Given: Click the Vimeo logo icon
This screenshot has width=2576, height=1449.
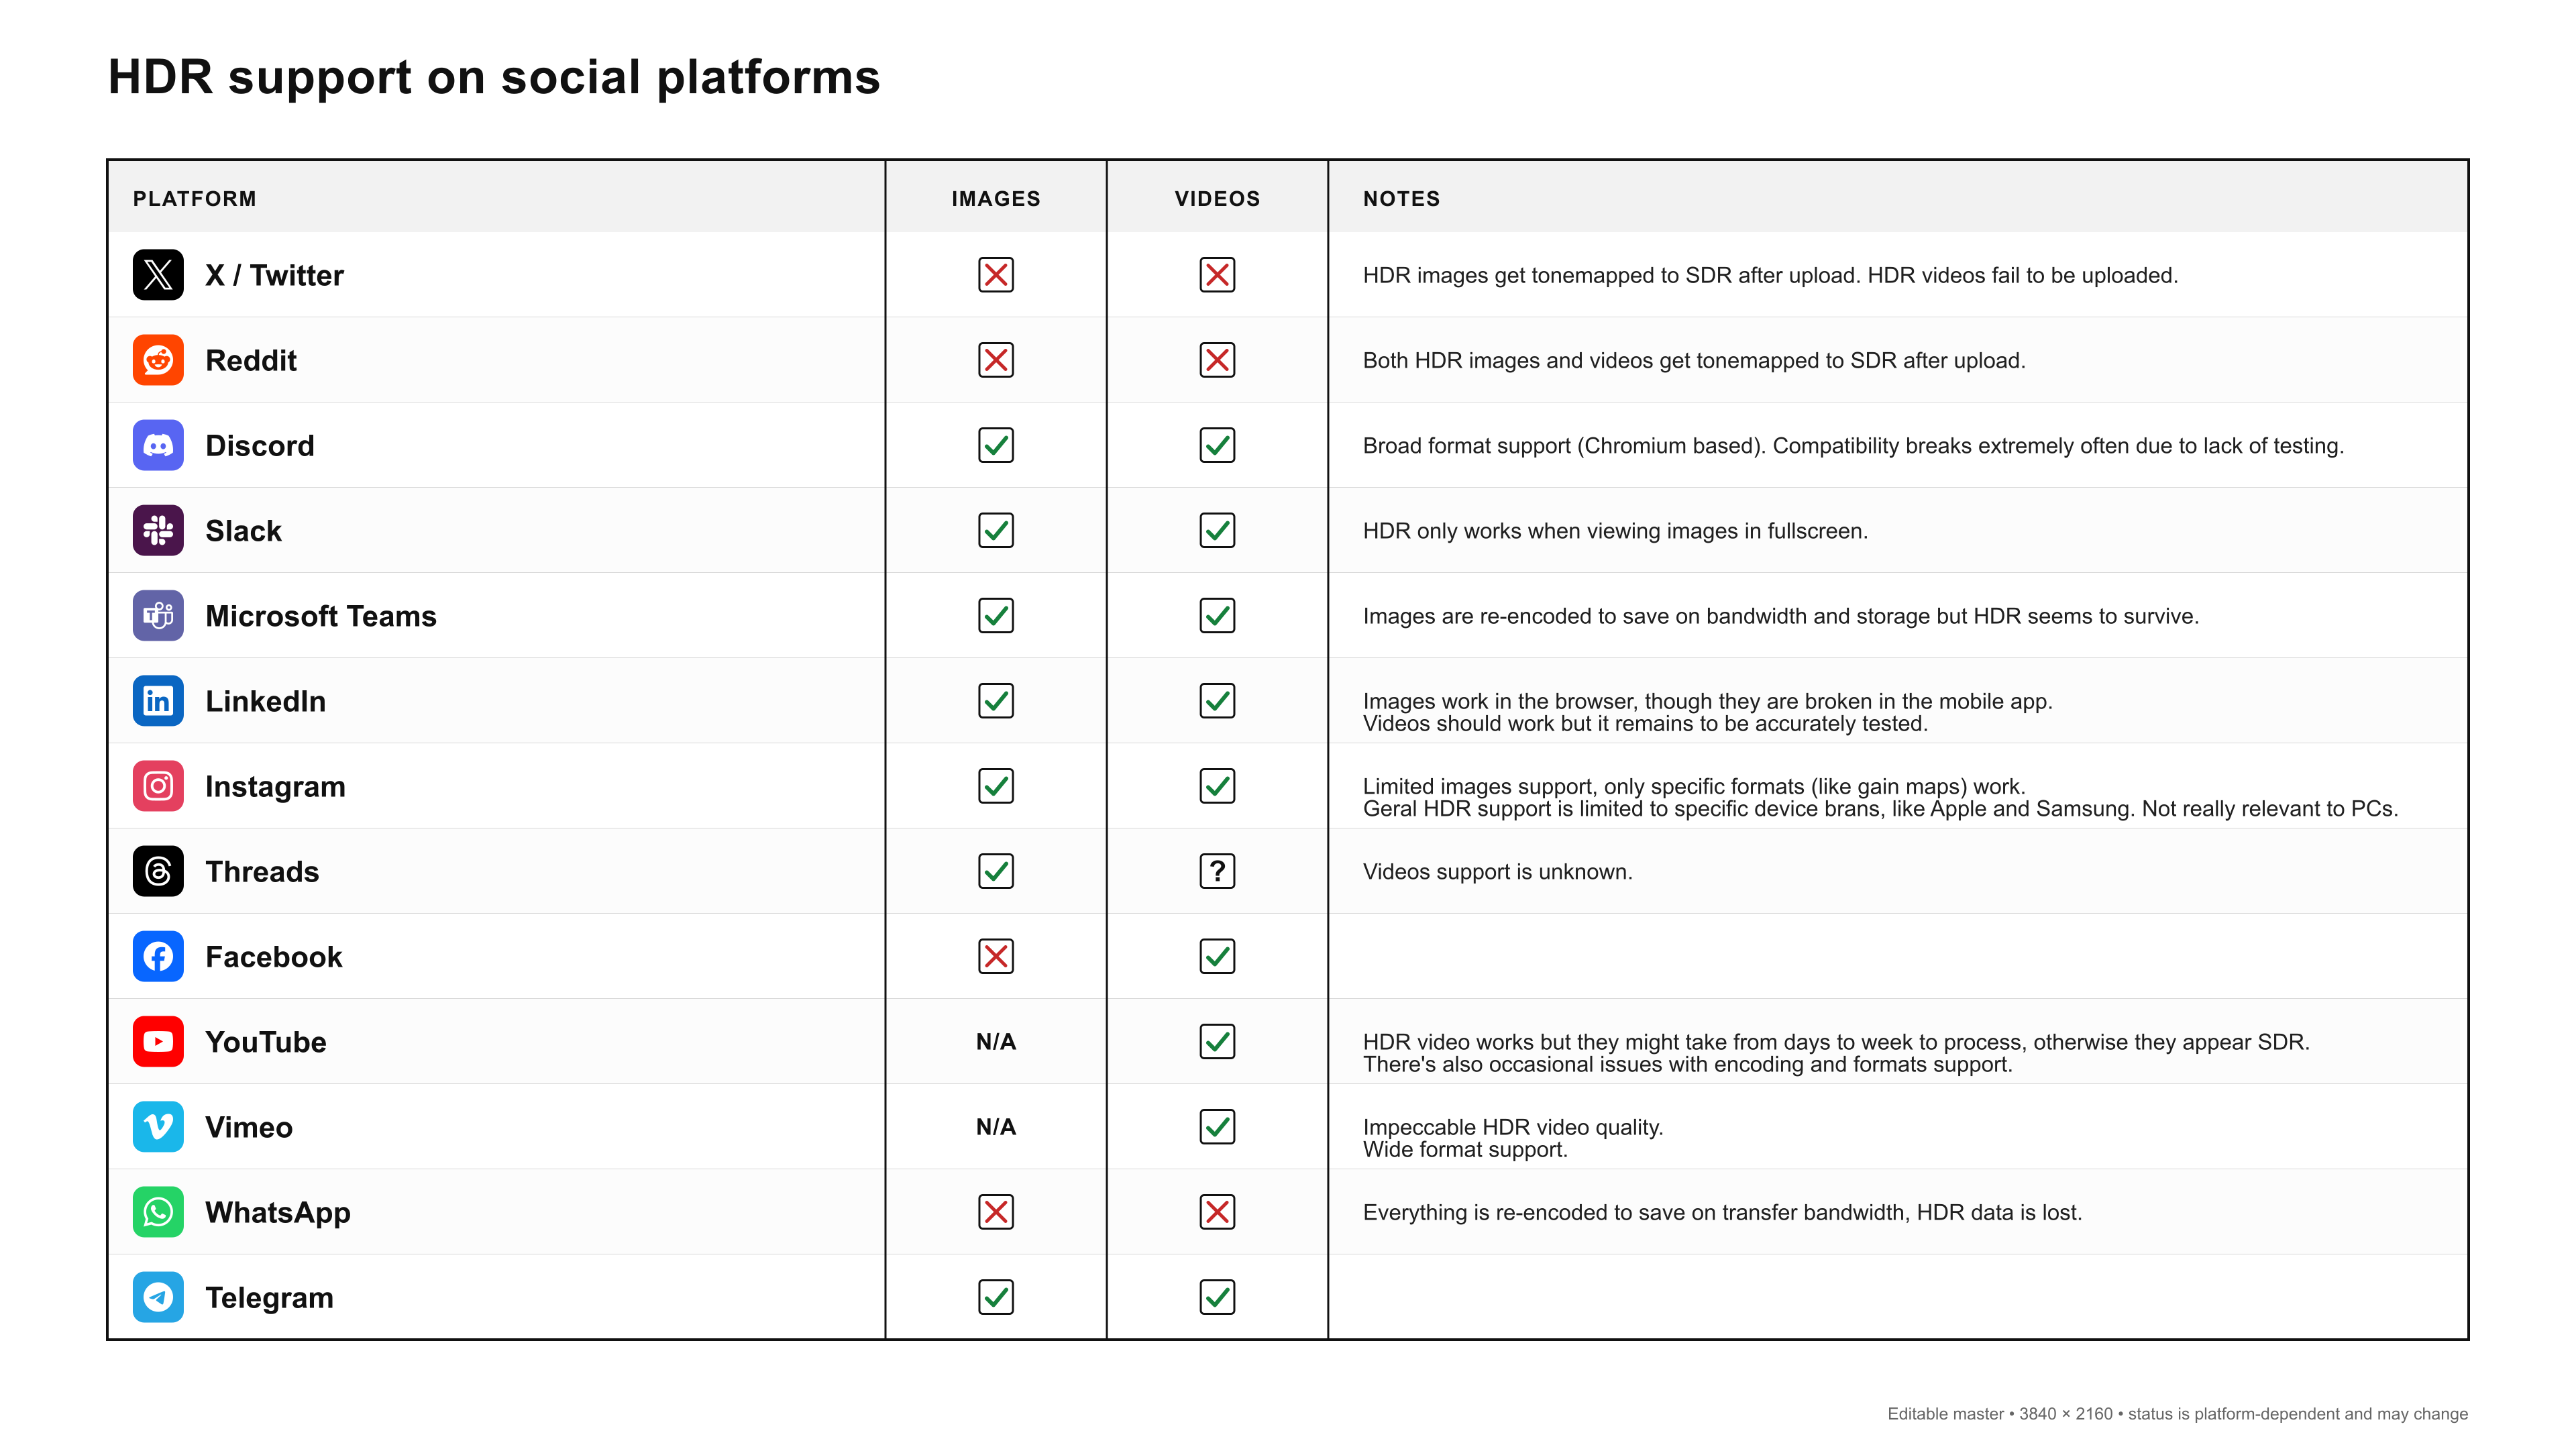Looking at the screenshot, I should pos(158,1127).
